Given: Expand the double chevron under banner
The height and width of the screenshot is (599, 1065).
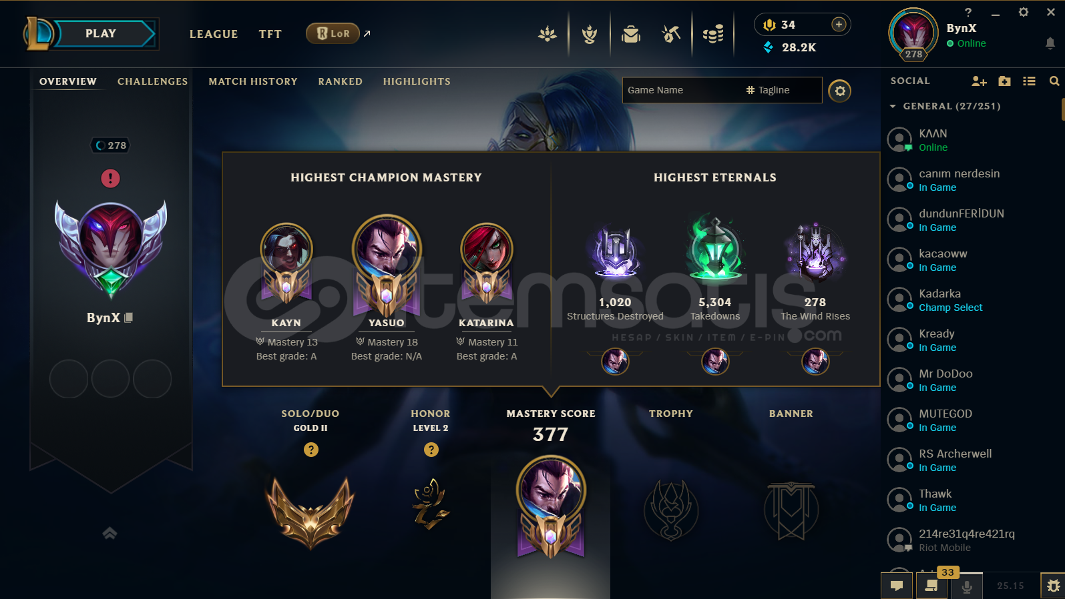Looking at the screenshot, I should click(x=110, y=533).
